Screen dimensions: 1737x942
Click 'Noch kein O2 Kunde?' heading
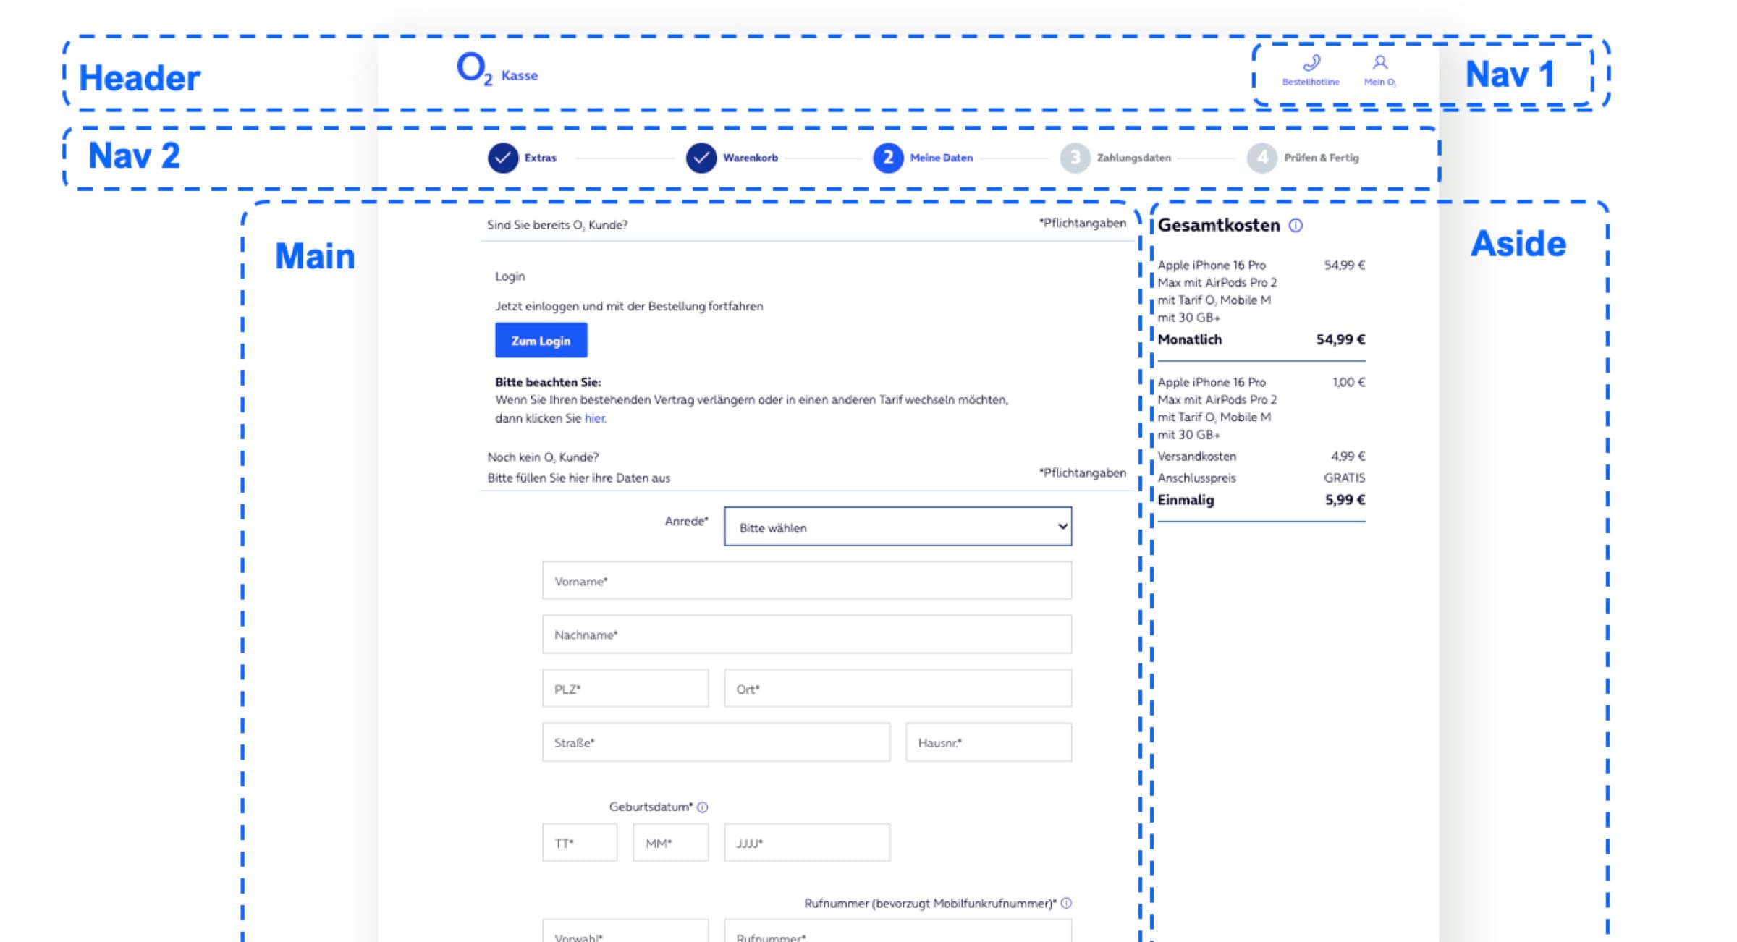(543, 457)
